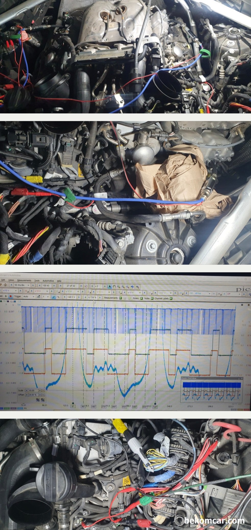Select the zoom-in magnifier tool
This screenshot has height=530, width=251.
point(123,287)
